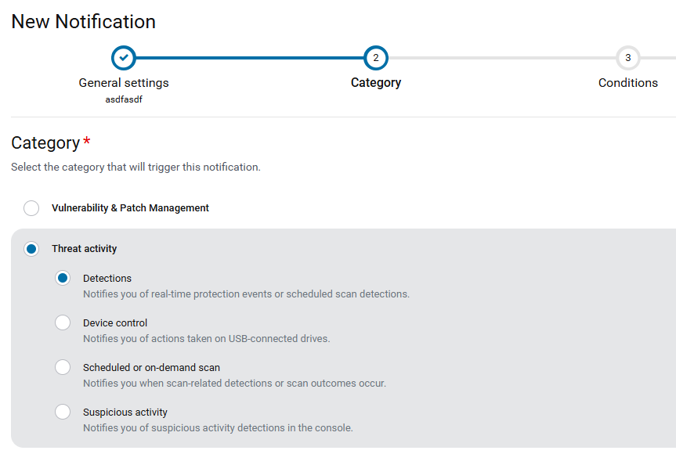The height and width of the screenshot is (454, 676).
Task: Choose the Detections radio option
Action: (63, 278)
